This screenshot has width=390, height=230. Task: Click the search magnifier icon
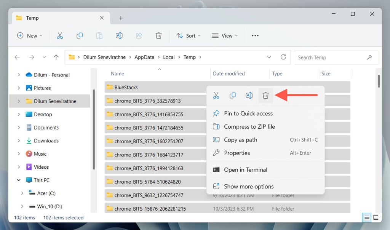[369, 57]
